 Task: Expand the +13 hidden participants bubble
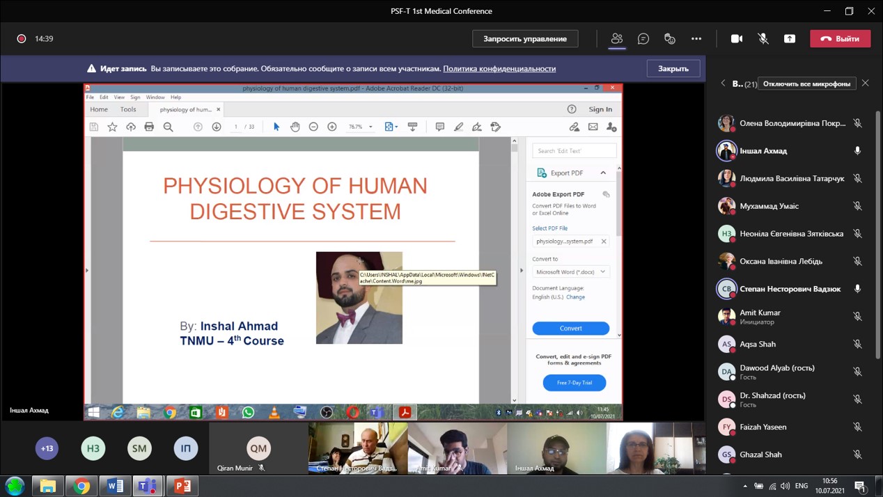coord(47,448)
